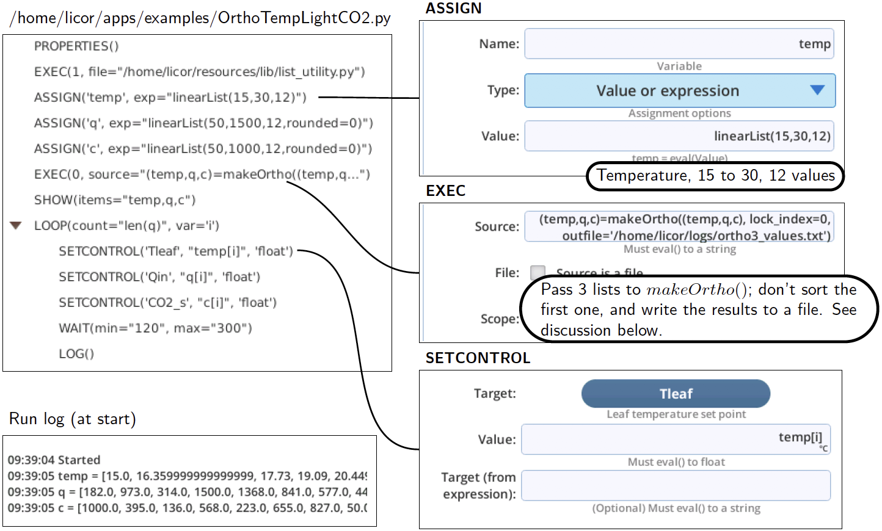Select the EXEC makeOrtho step
This screenshot has width=882, height=531.
[202, 174]
